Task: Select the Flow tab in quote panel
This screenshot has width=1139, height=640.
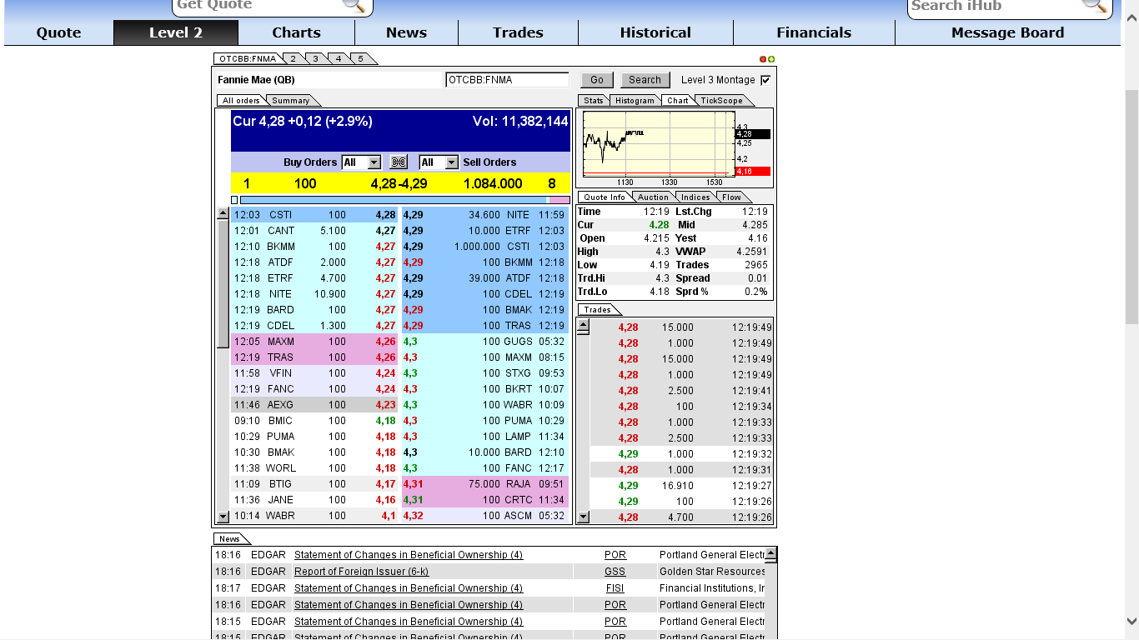Action: tap(732, 197)
